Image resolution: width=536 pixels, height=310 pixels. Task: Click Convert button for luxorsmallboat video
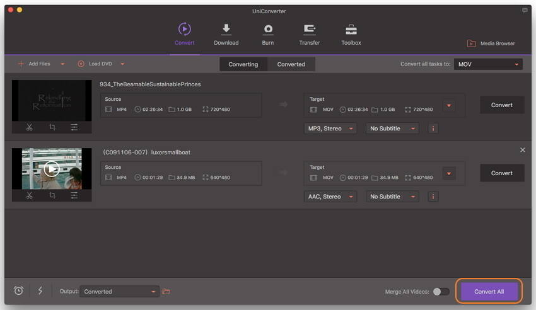coord(501,173)
